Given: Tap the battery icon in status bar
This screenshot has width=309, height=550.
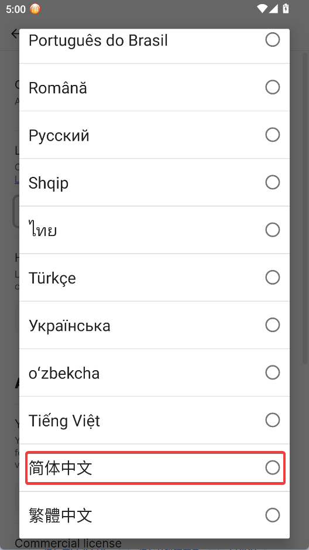Looking at the screenshot, I should coord(286,8).
